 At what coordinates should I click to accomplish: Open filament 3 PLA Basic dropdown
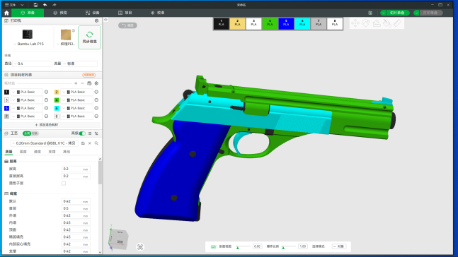pos(27,100)
